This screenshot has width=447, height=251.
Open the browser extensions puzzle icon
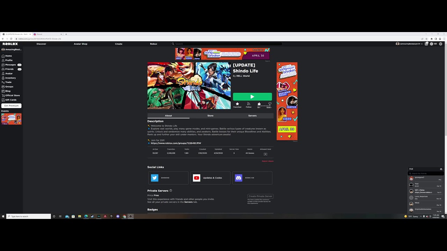pyautogui.click(x=432, y=39)
